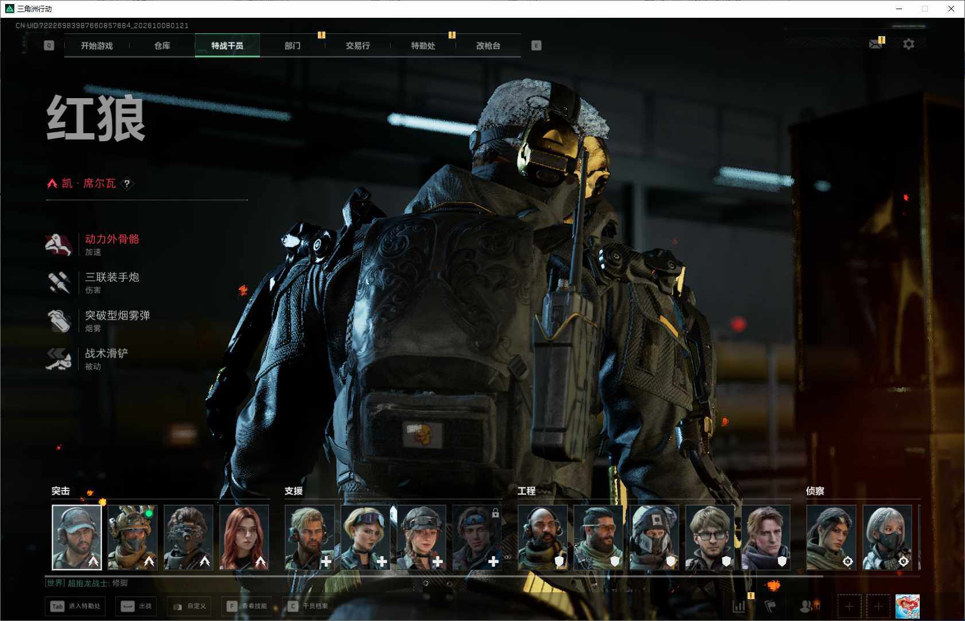Open the flag icon in bottom bar
965x621 pixels.
[771, 606]
